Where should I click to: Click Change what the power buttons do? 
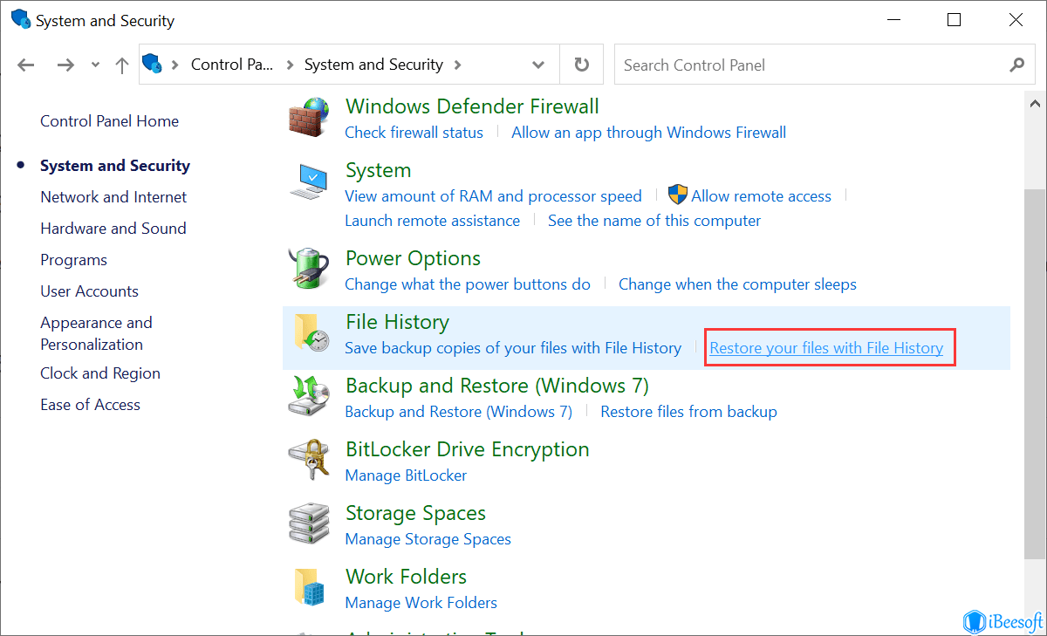pyautogui.click(x=468, y=284)
